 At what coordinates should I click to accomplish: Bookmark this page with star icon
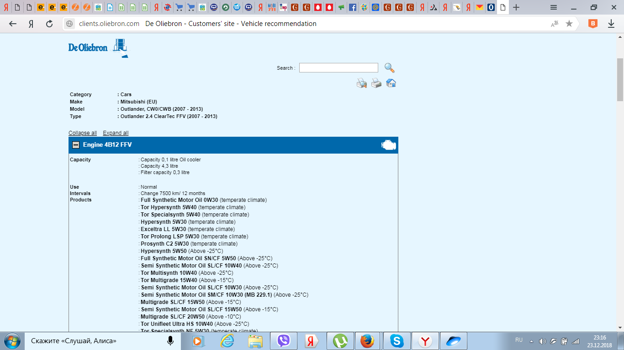coord(569,24)
